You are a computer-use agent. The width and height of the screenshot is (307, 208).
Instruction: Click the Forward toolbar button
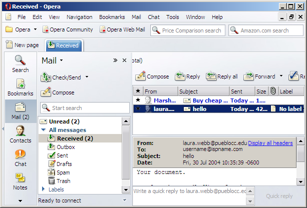coord(259,76)
